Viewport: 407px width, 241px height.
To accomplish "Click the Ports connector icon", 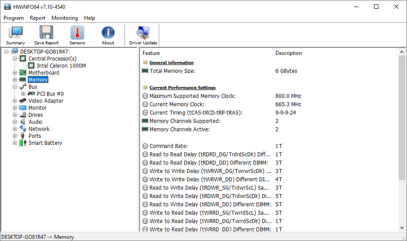I will point(23,136).
